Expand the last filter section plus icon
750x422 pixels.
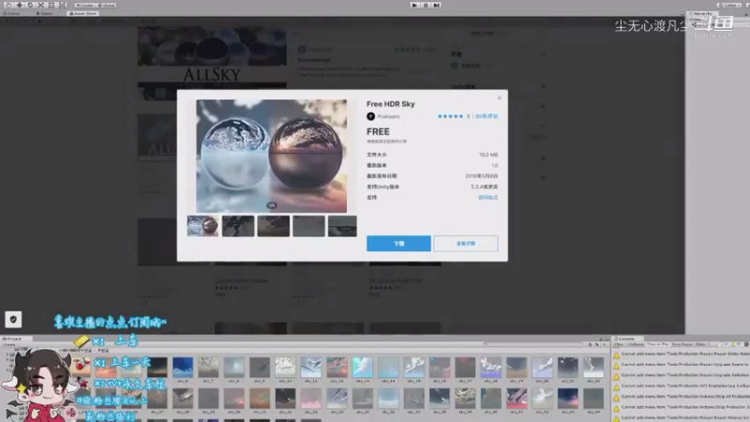click(543, 177)
